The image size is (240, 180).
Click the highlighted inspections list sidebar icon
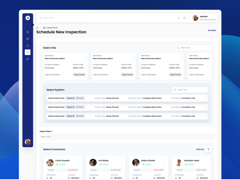point(28,52)
